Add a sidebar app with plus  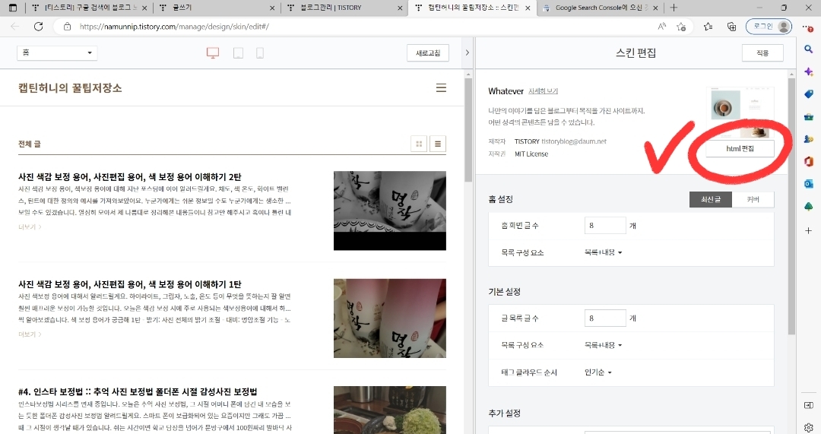[x=808, y=230]
